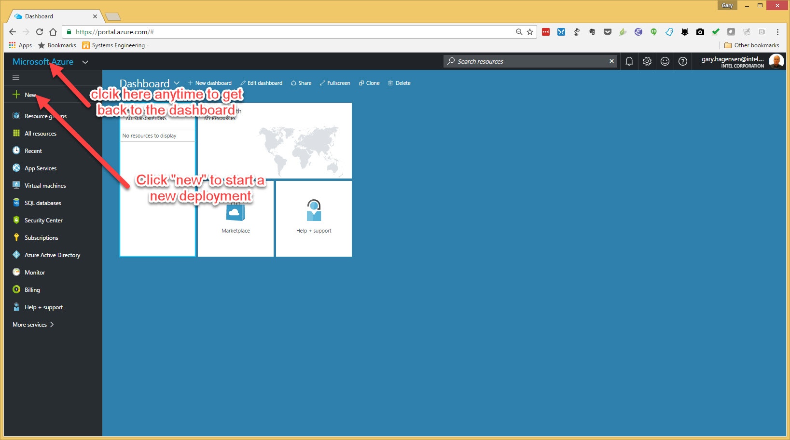Viewport: 790px width, 440px height.
Task: Close the Dashboard browser tab
Action: [x=95, y=16]
